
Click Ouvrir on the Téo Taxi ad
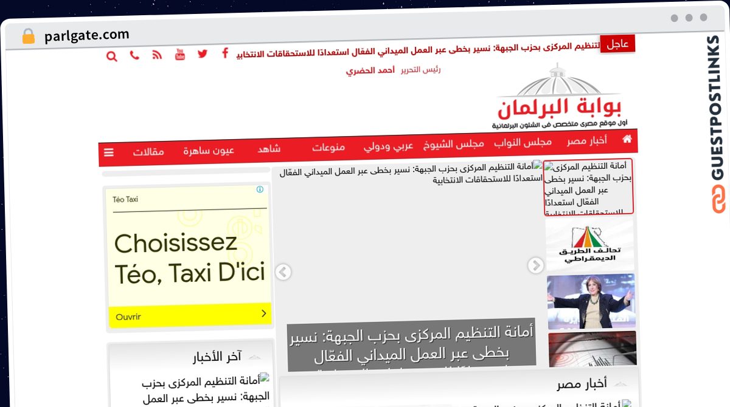(128, 317)
